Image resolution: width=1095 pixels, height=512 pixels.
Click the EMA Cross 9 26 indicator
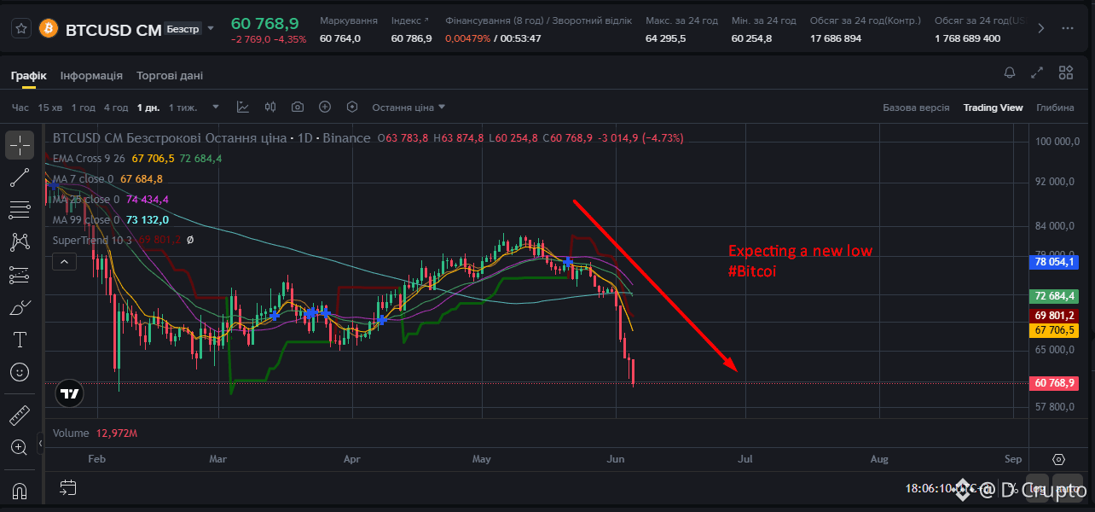89,159
